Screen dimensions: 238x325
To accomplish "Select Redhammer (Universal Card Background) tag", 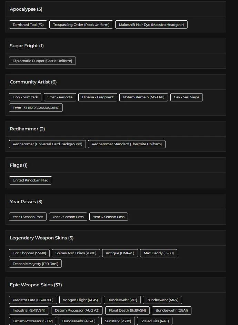I will 47,144.
